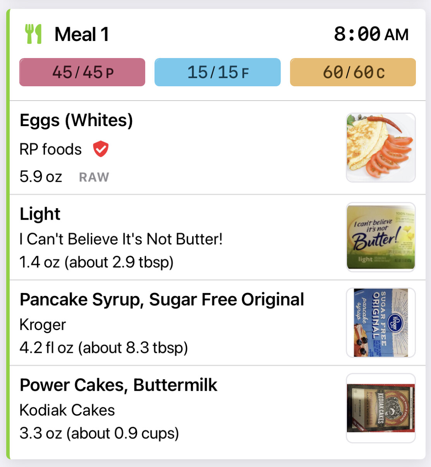Open the Kodiak Cakes box image
Viewport: 431px width, 467px height.
[x=381, y=408]
